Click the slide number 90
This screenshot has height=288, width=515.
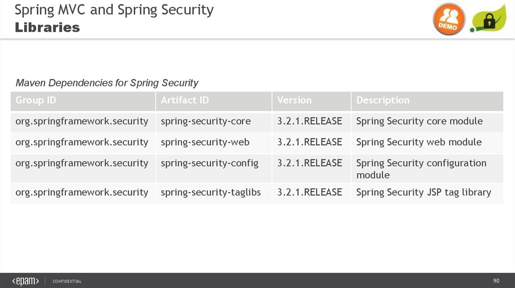pos(496,280)
